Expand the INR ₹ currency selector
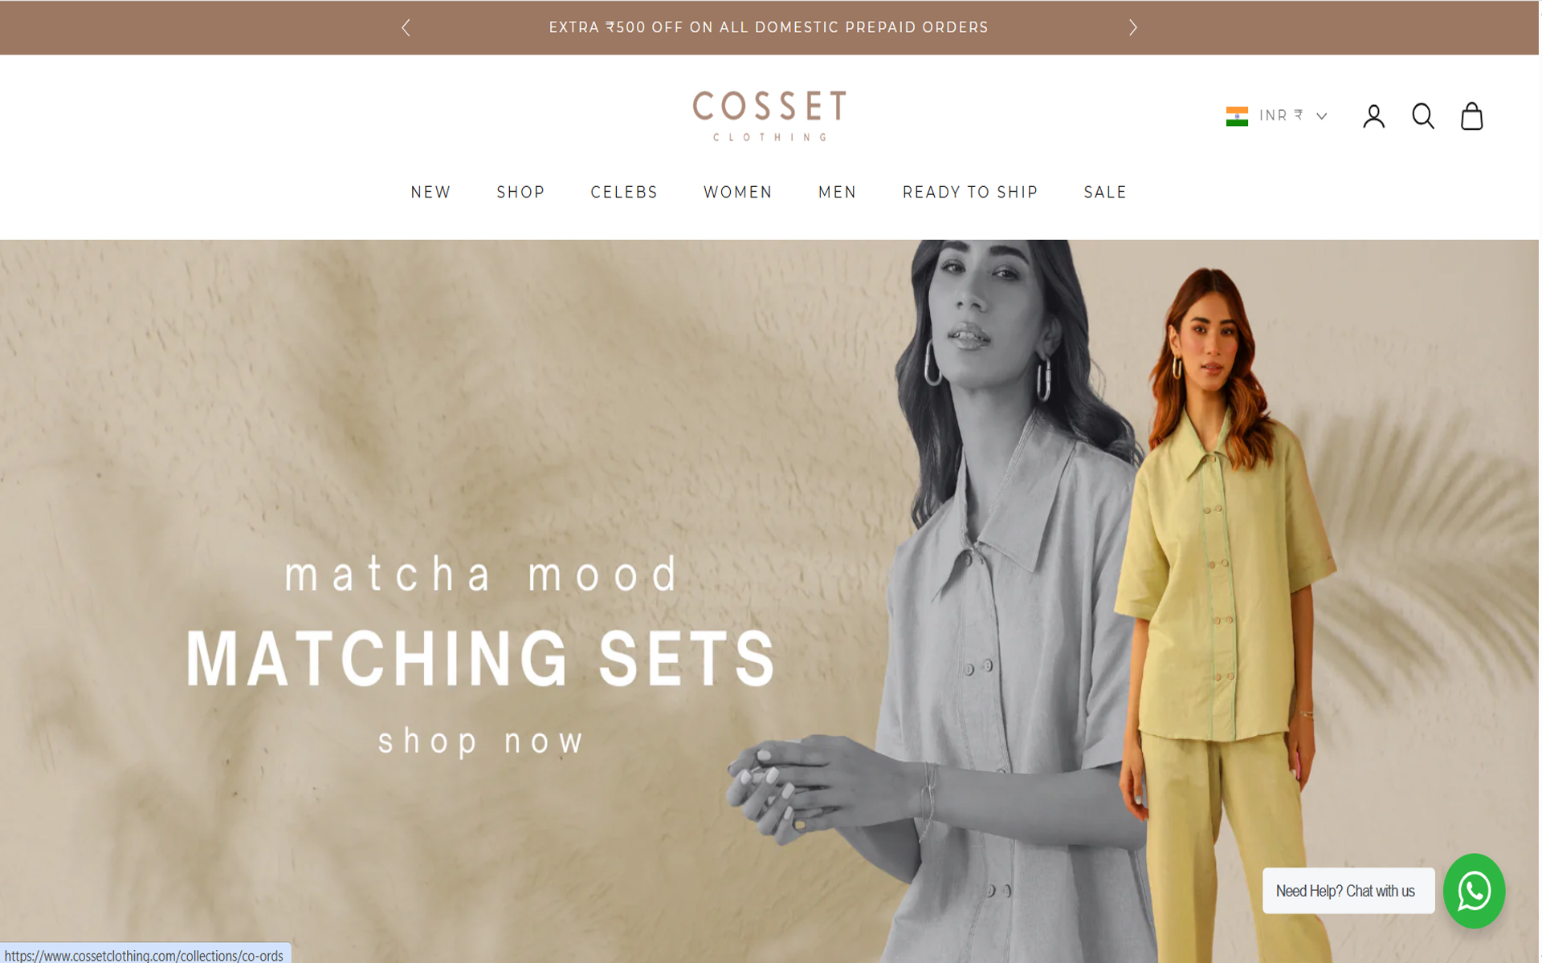Viewport: 1542px width, 963px height. [1277, 116]
